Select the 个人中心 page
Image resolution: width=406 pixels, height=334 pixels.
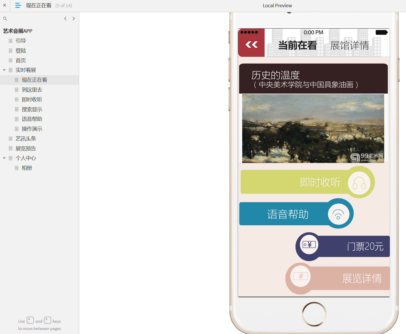click(x=26, y=158)
